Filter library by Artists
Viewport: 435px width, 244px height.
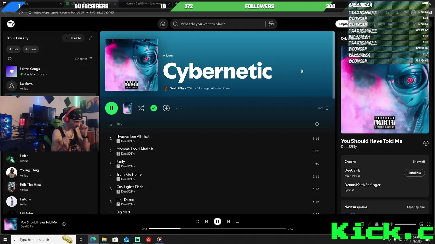point(14,49)
